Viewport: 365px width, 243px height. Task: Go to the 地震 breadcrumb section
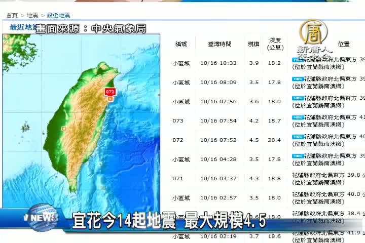pos(32,16)
